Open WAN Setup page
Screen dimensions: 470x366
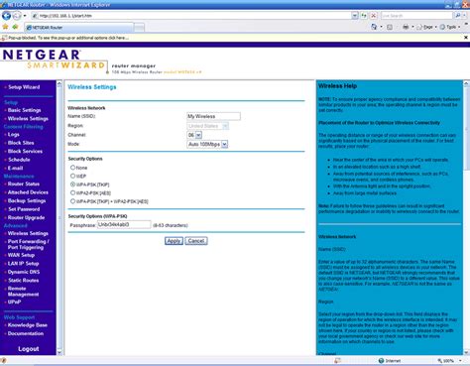[21, 255]
